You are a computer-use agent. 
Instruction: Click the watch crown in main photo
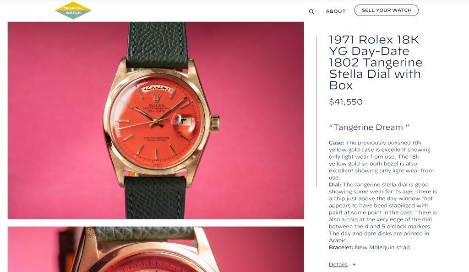215,122
